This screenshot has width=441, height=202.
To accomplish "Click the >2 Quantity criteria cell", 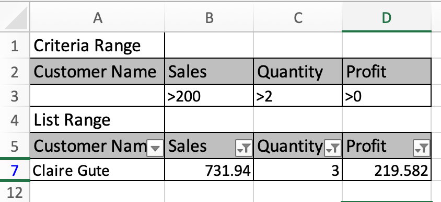I will (298, 96).
